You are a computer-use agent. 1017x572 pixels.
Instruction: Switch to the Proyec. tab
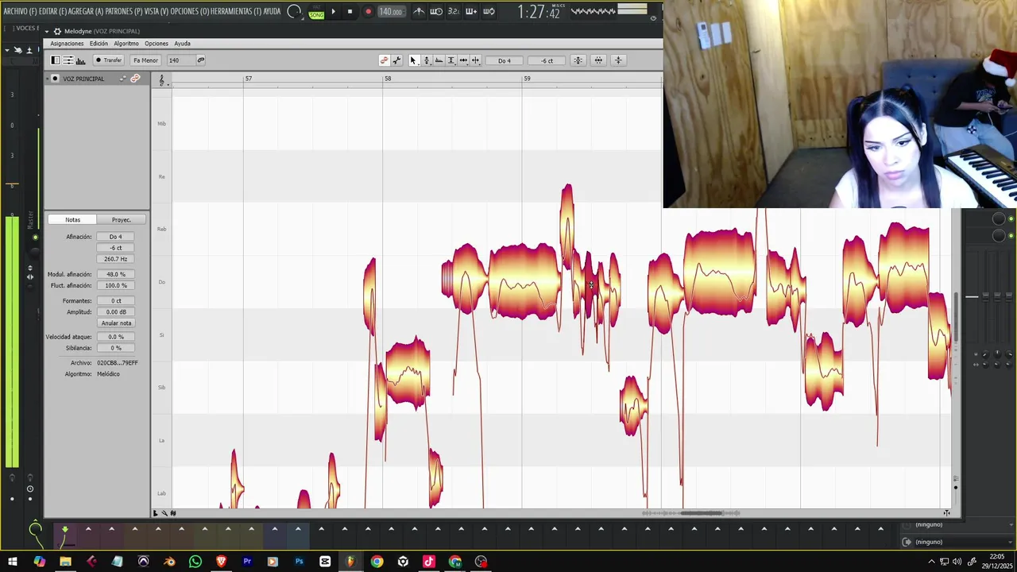tap(122, 219)
